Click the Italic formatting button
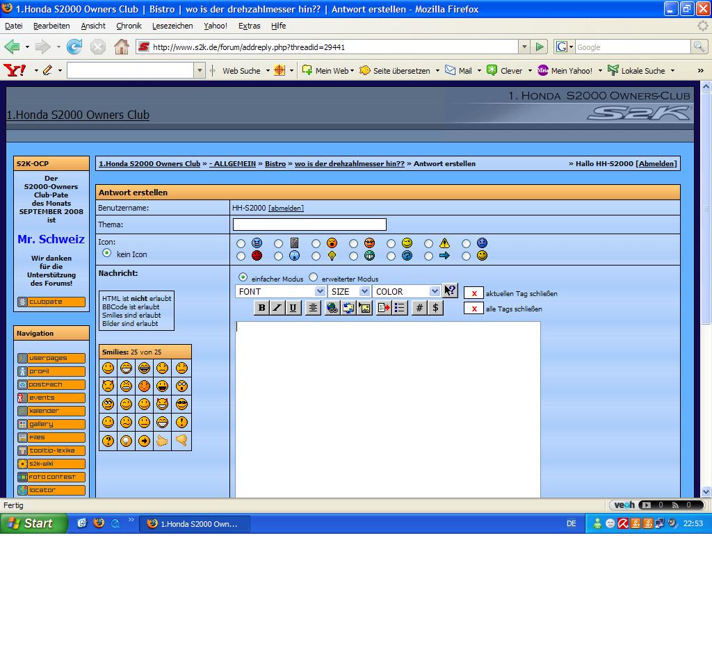This screenshot has width=712, height=645. point(277,308)
